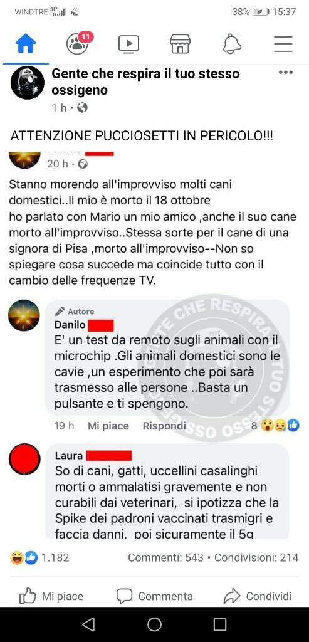Tap the Android back navigation triangle
309x642 pixels.
click(88, 624)
